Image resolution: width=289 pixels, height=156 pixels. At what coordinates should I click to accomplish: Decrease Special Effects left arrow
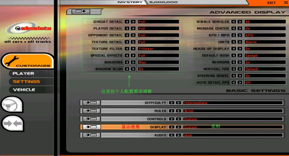(127, 55)
